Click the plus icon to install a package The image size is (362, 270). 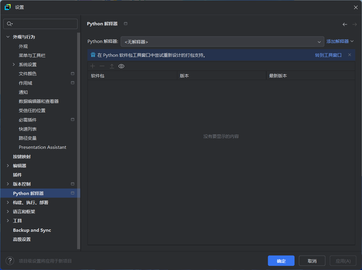click(92, 66)
